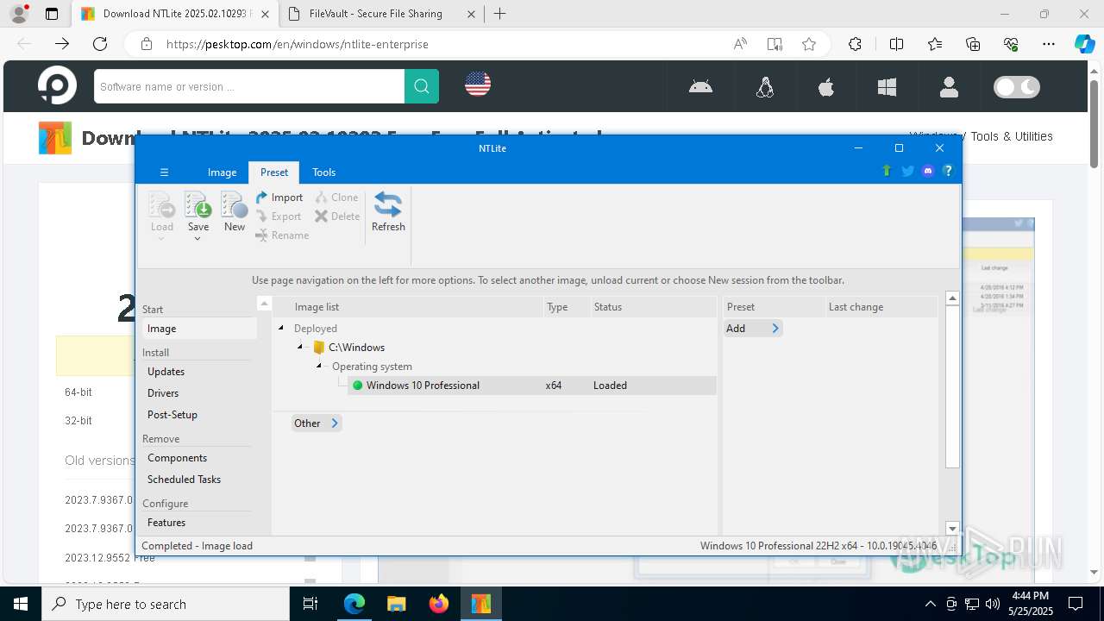
Task: Click Import in the Preset ribbon
Action: 279,198
